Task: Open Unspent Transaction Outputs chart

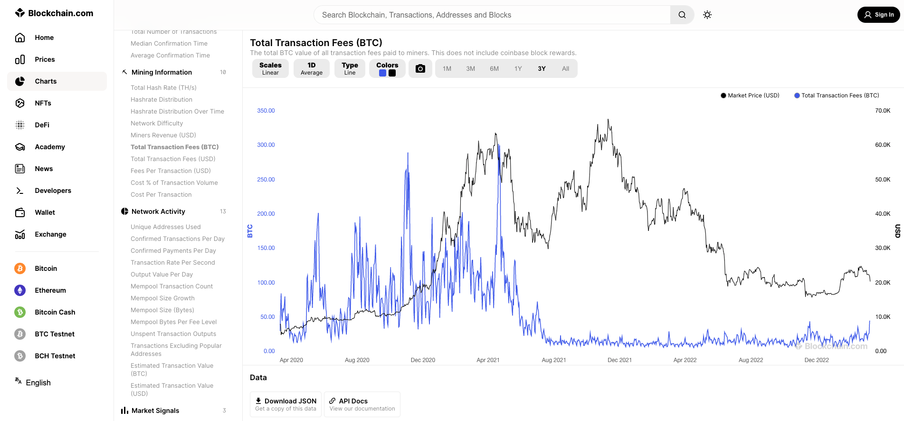Action: [x=173, y=334]
